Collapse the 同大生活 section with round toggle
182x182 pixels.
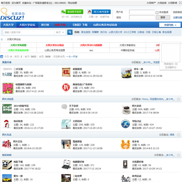point(178,135)
